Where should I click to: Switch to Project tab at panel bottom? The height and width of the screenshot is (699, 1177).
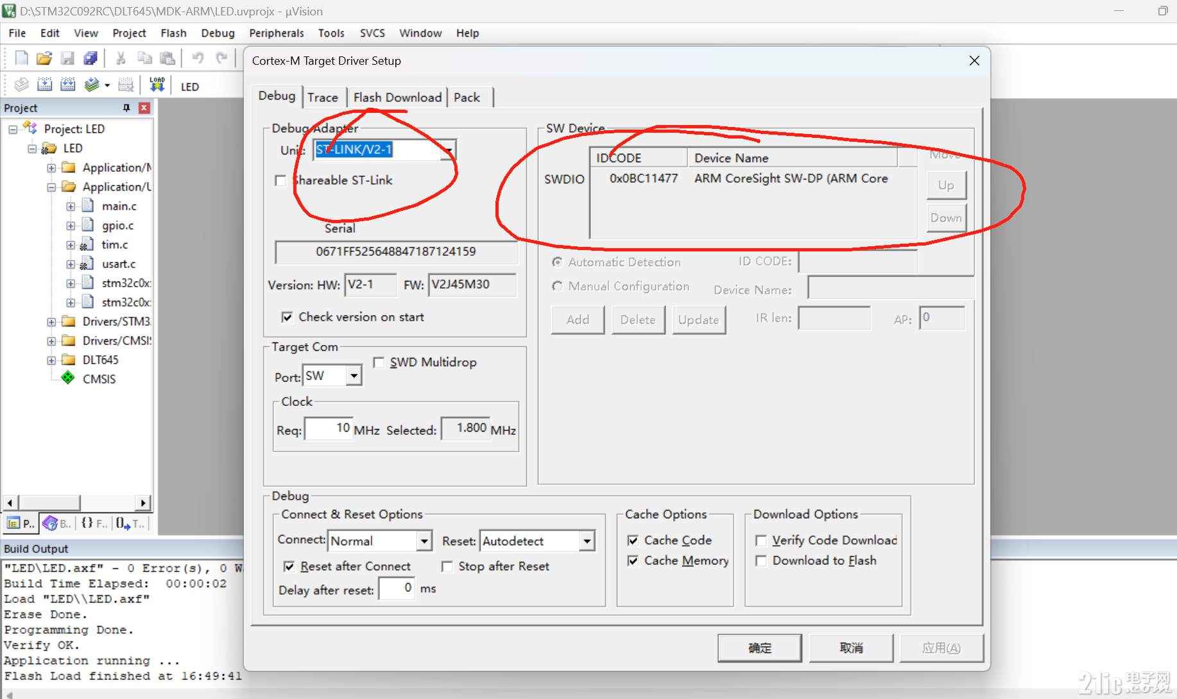pyautogui.click(x=21, y=523)
